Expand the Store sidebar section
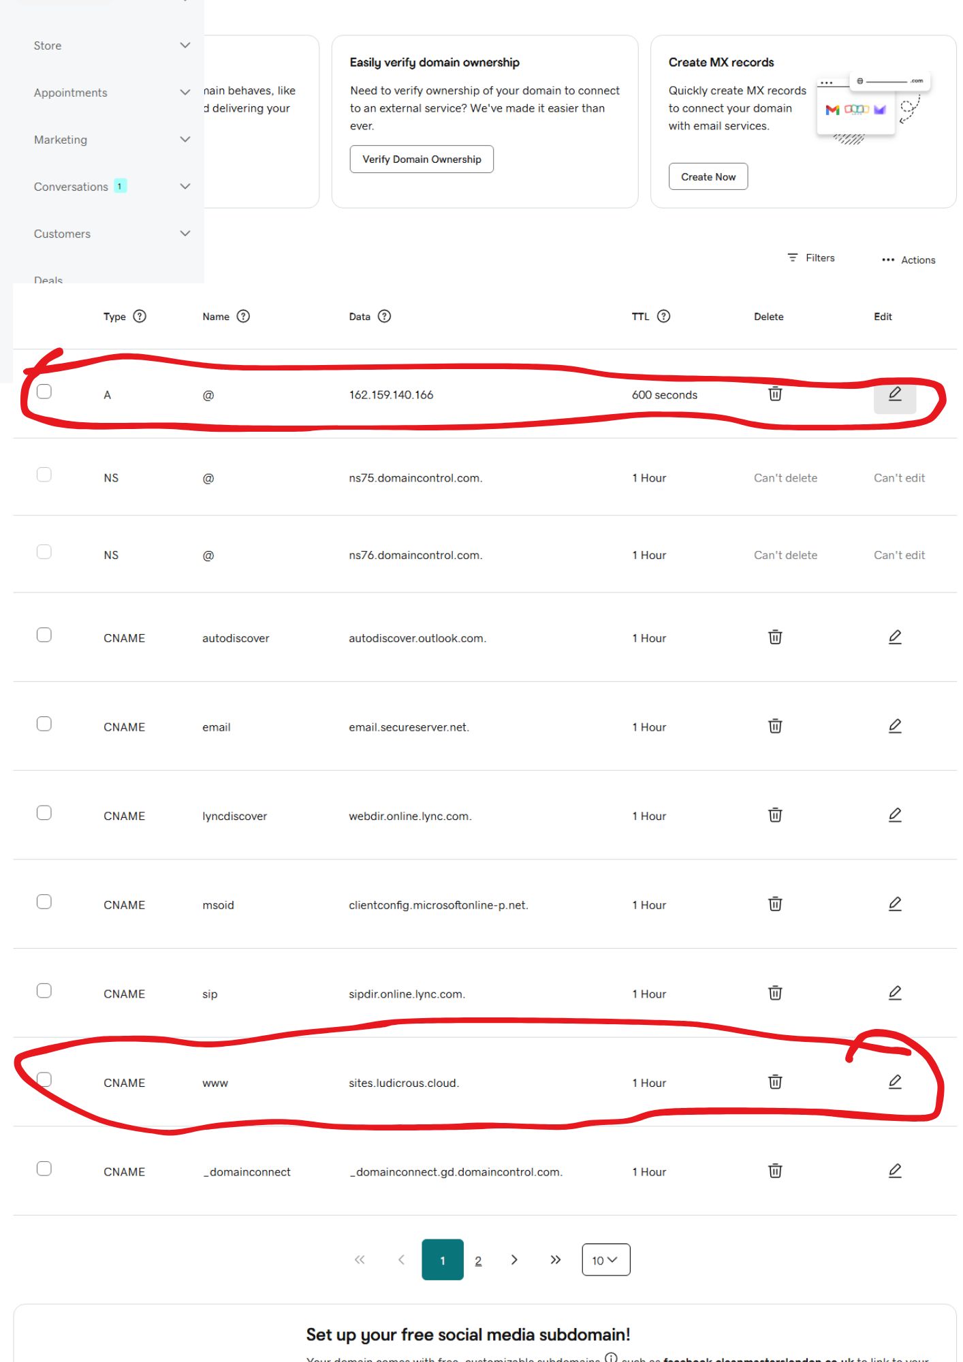This screenshot has height=1362, width=963. (112, 46)
